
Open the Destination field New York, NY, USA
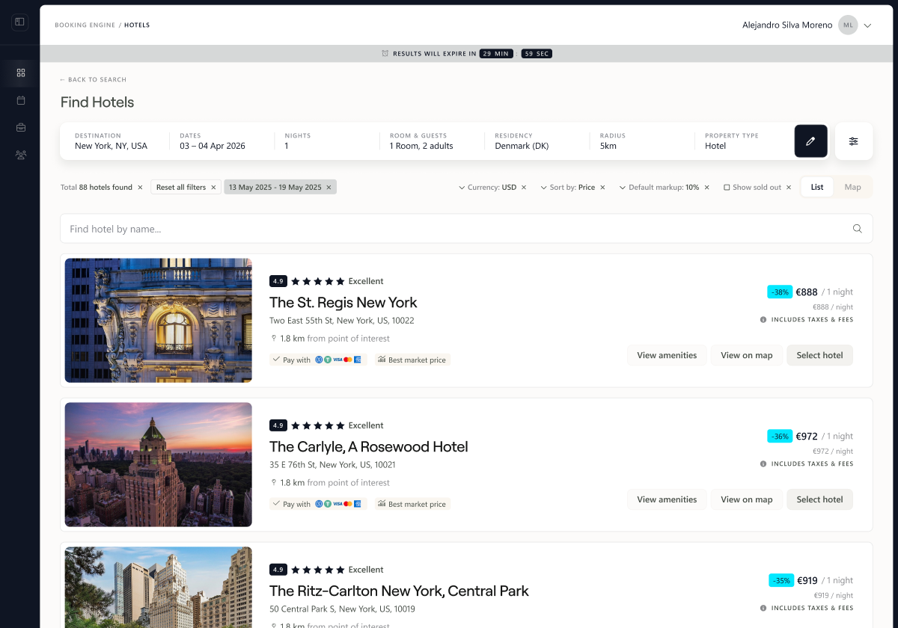pyautogui.click(x=112, y=141)
